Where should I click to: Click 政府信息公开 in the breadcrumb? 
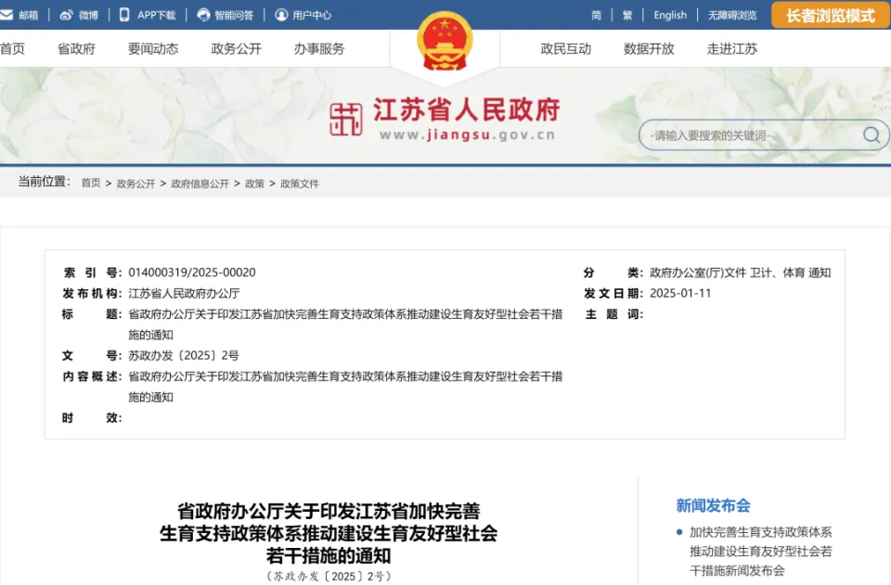point(200,184)
